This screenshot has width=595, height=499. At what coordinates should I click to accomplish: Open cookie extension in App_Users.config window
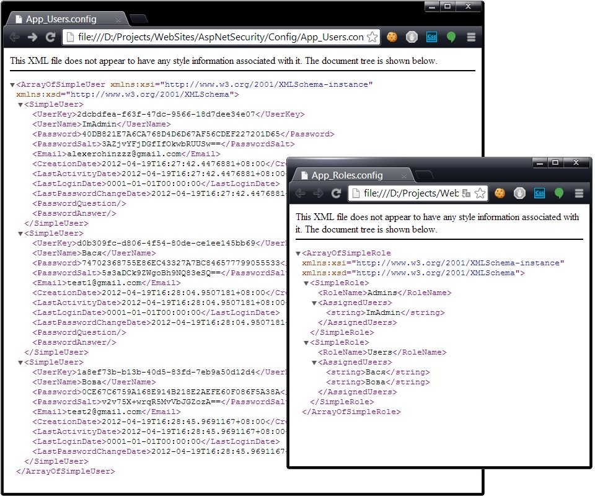[392, 37]
